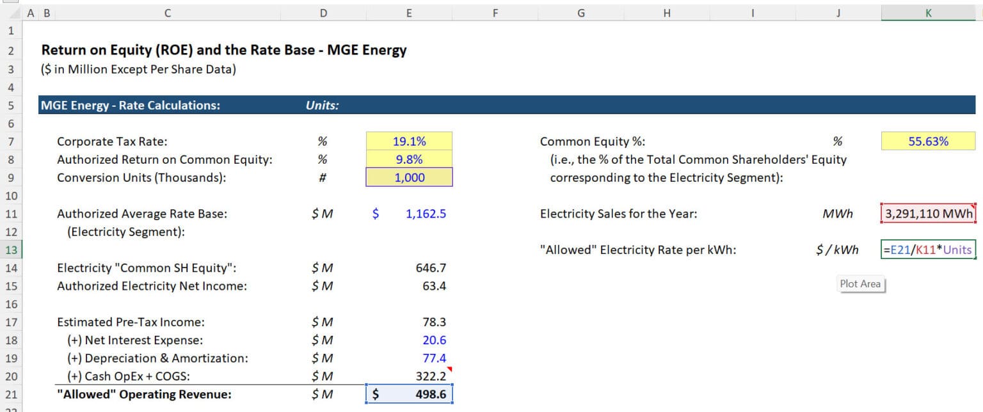The height and width of the screenshot is (412, 983).
Task: Select the Corporate Tax Rate yellow input cell
Action: point(409,141)
